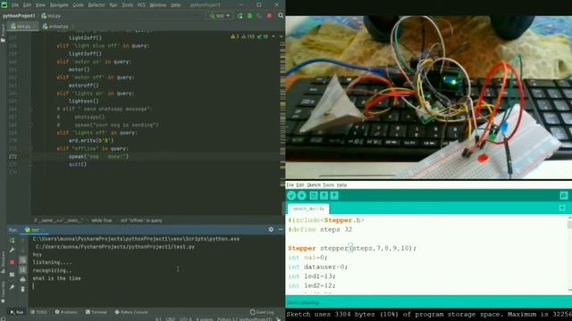The width and height of the screenshot is (572, 321).
Task: Click lock icon in PyCharm status bar
Action: (278, 319)
